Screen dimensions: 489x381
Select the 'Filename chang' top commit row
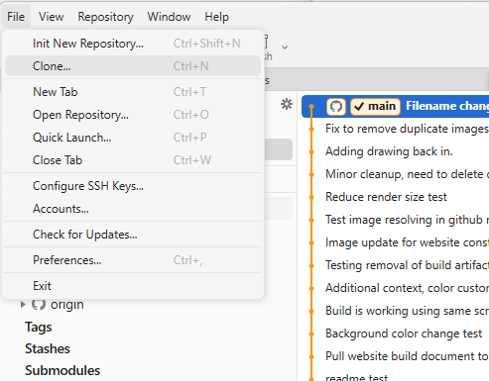[x=396, y=106]
